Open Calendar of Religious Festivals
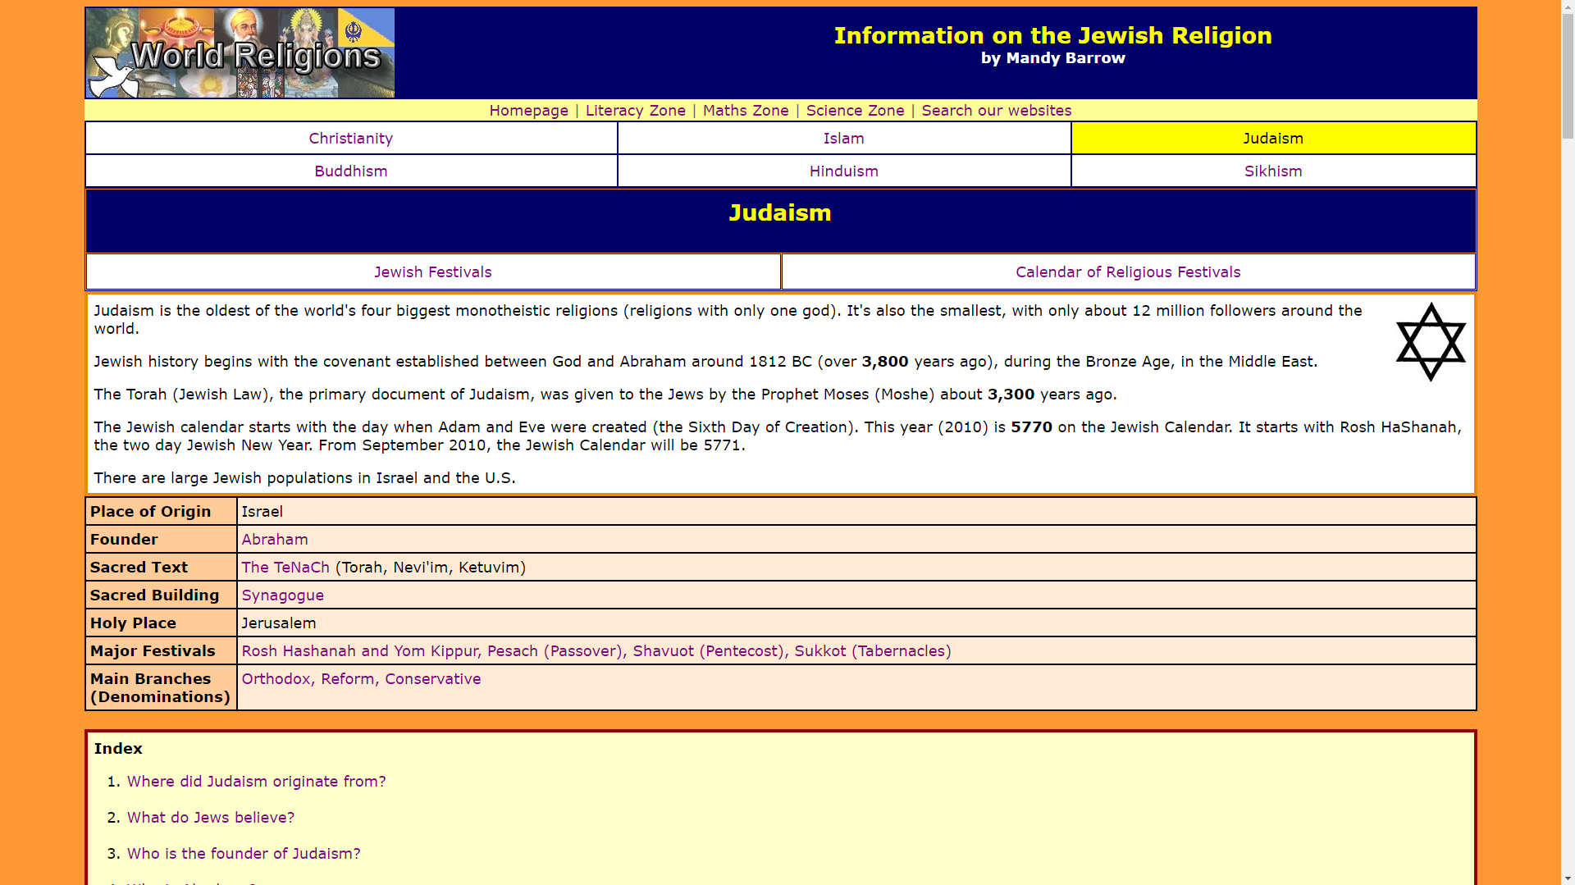Viewport: 1575px width, 885px height. click(x=1127, y=272)
